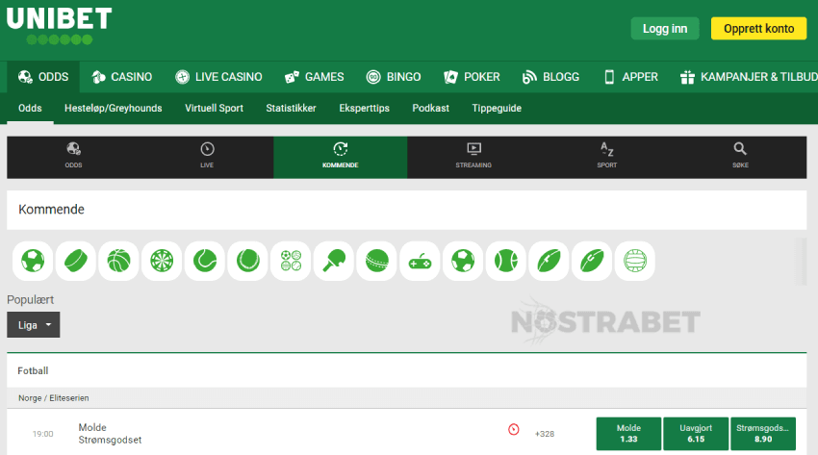818x455 pixels.
Task: Bet on Molde at 1.33
Action: 628,434
